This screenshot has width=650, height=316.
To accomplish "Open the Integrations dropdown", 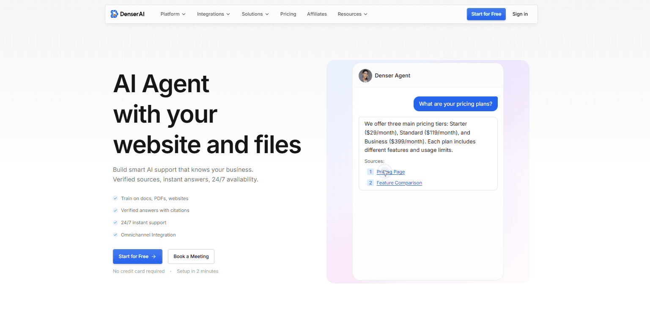I will tap(213, 14).
